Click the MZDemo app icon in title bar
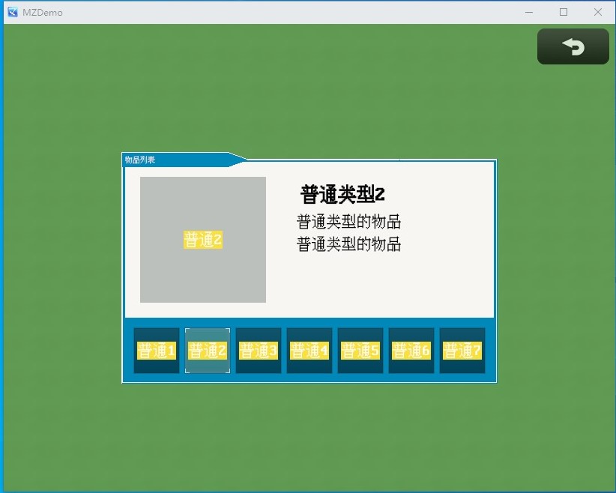 click(13, 12)
